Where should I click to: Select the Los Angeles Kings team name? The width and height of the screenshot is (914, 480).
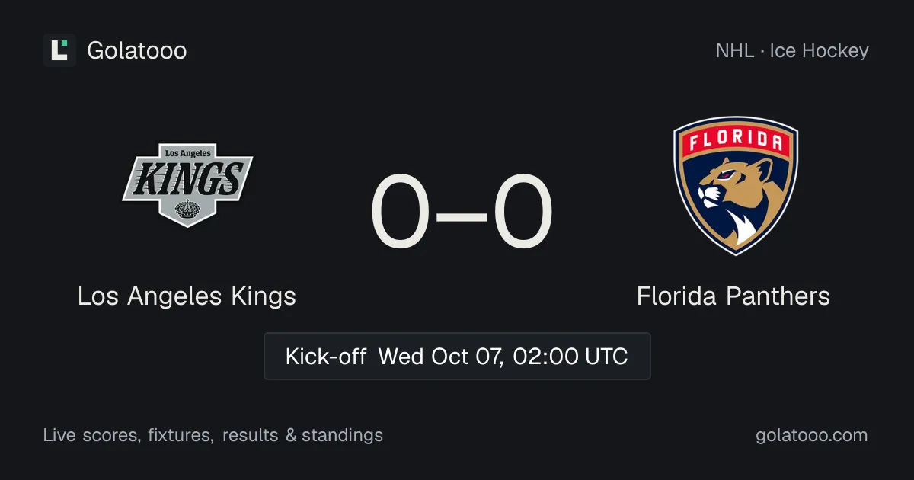[x=187, y=296]
